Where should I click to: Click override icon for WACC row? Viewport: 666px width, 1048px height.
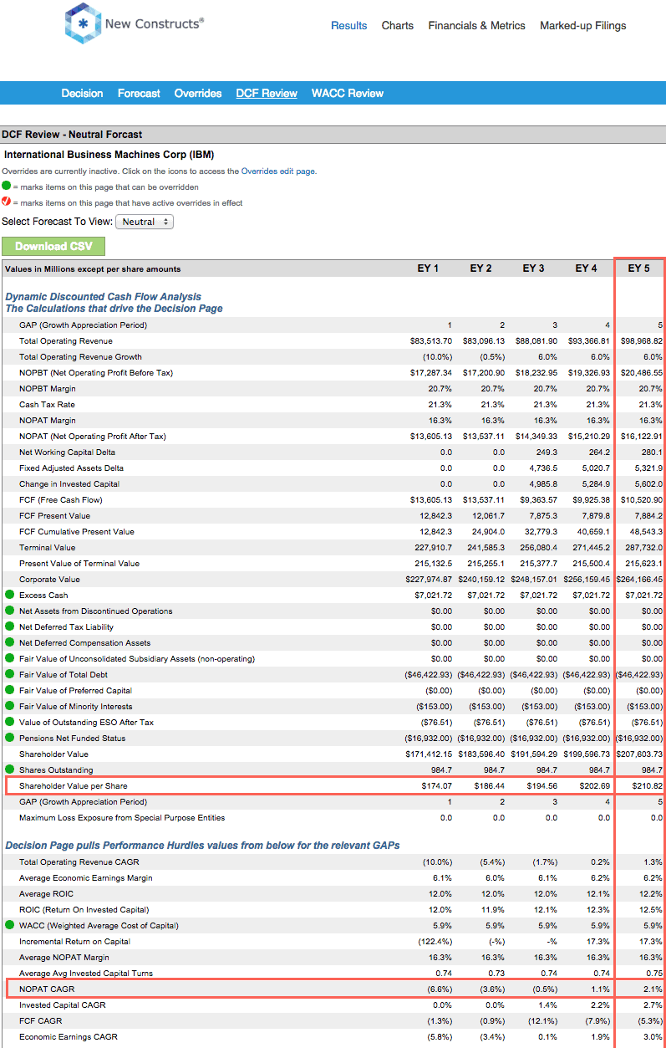(x=9, y=925)
